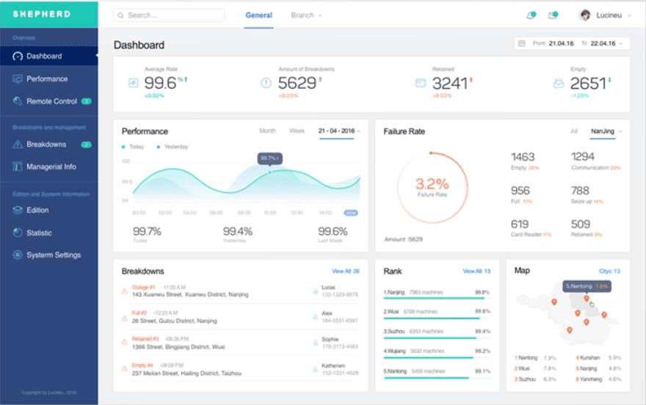This screenshot has height=405, width=646.
Task: Click the Statistic pie chart icon
Action: point(18,233)
